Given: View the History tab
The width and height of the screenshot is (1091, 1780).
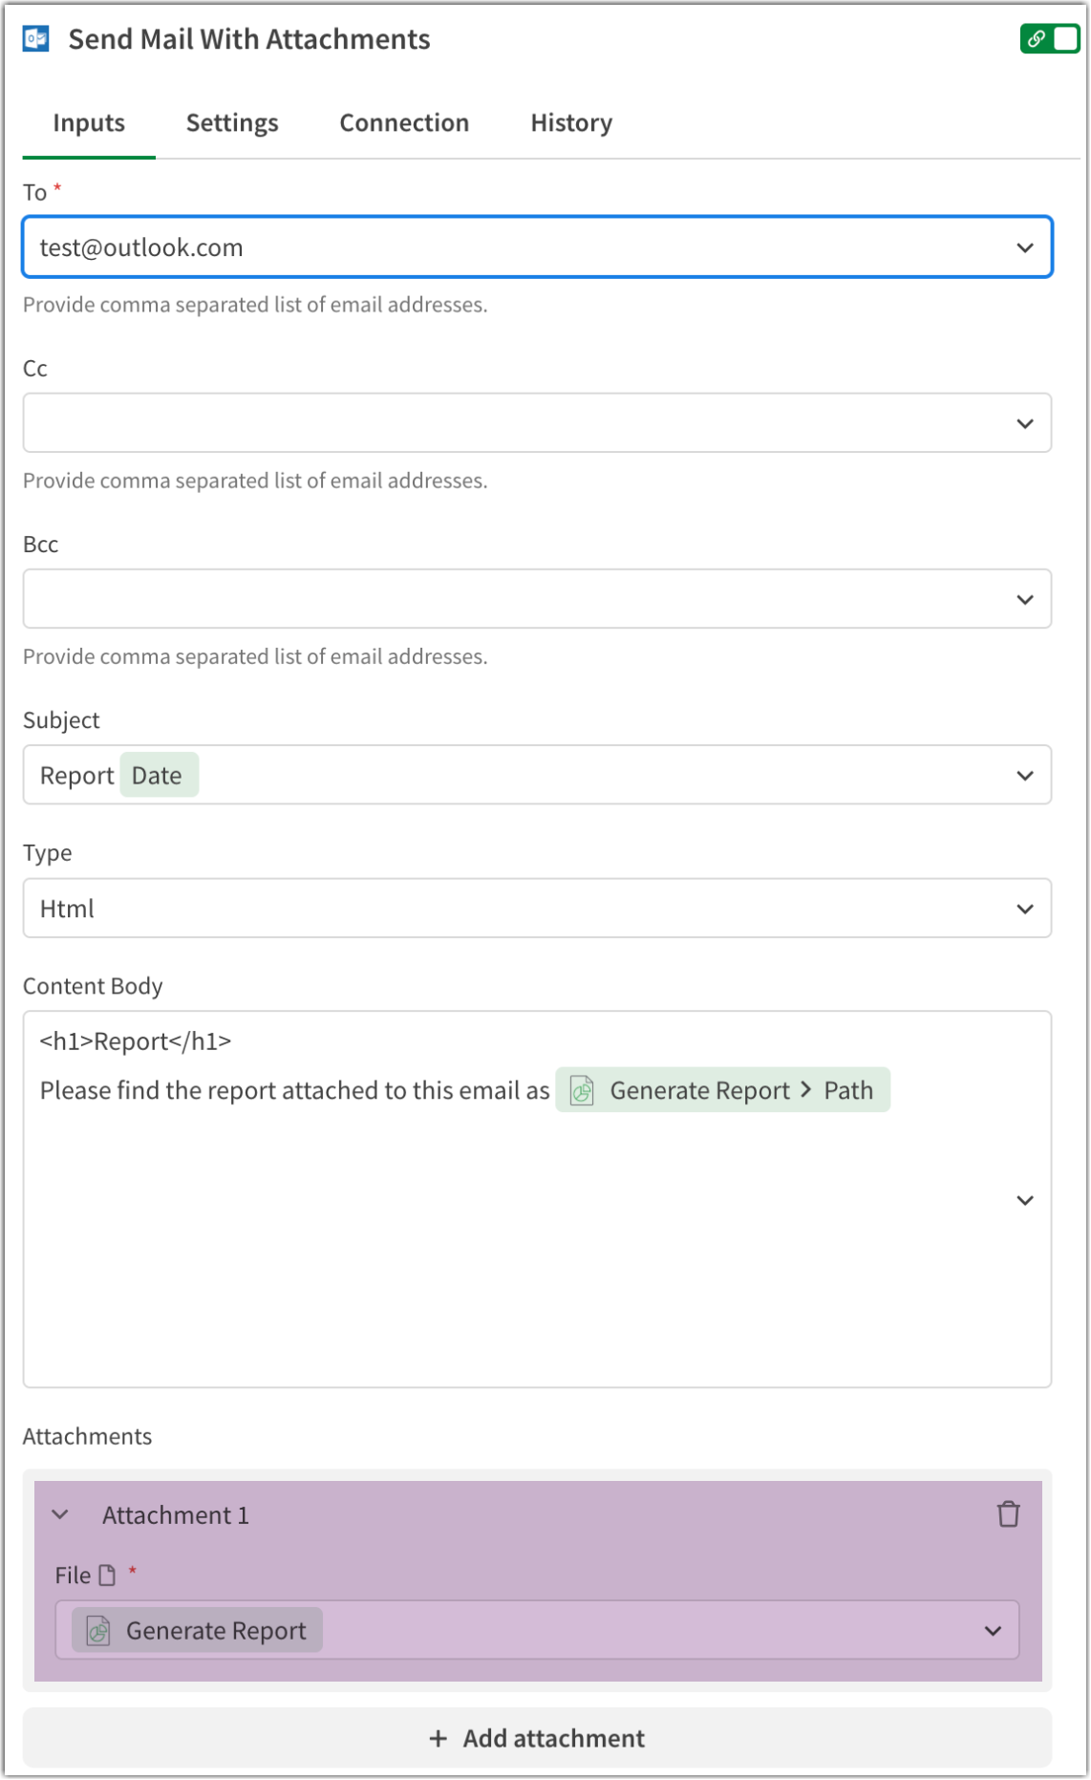Looking at the screenshot, I should coord(571,123).
